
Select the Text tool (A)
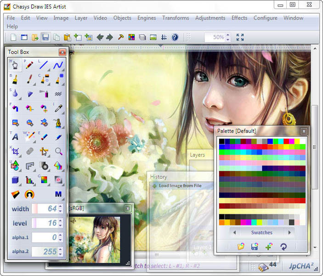(15, 137)
